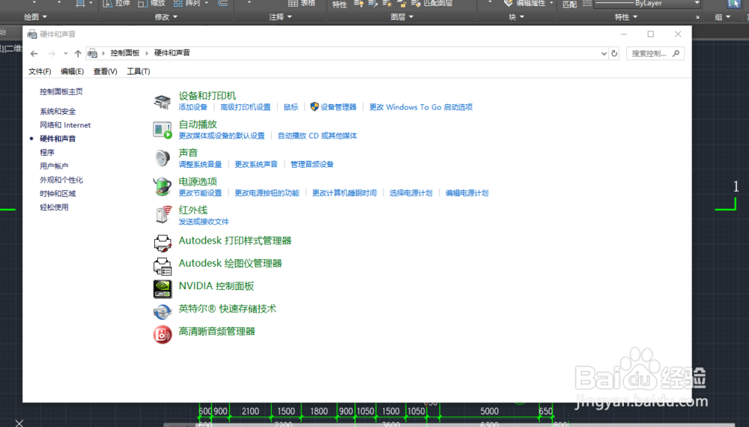Click the 添加设备 link

[193, 107]
